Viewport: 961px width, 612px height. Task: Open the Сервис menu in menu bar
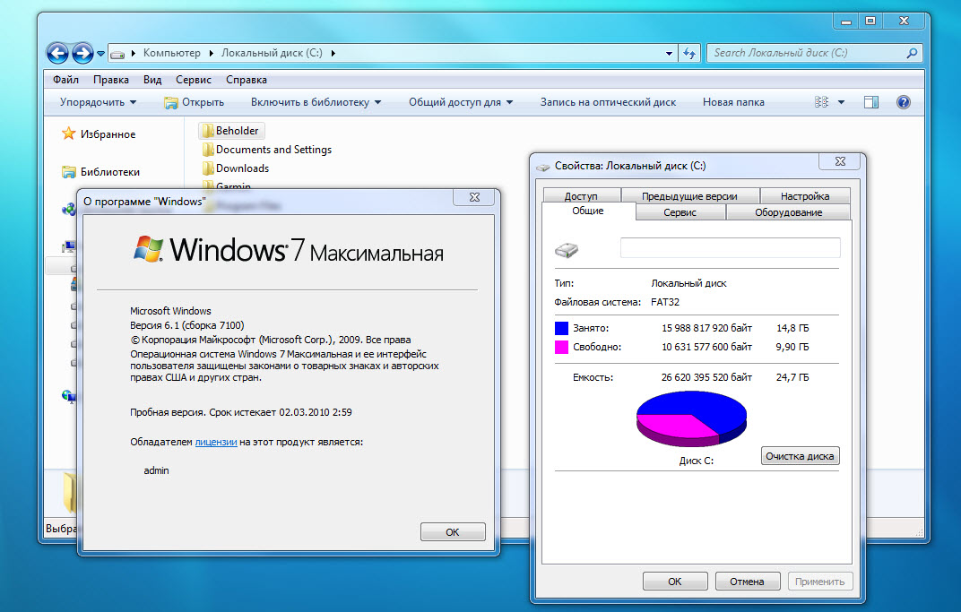tap(194, 79)
